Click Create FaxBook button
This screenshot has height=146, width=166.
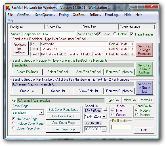coord(27,72)
